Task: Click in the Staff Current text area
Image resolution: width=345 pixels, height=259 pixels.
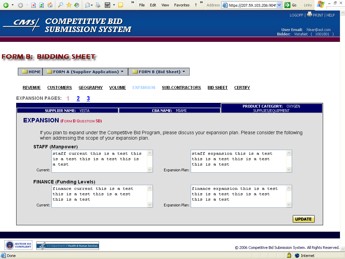Action: pos(99,161)
